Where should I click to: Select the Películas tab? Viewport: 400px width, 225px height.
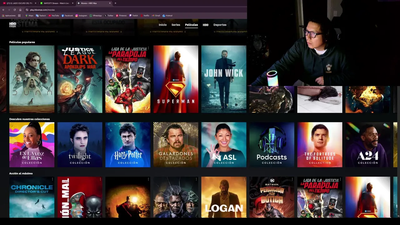coord(191,25)
